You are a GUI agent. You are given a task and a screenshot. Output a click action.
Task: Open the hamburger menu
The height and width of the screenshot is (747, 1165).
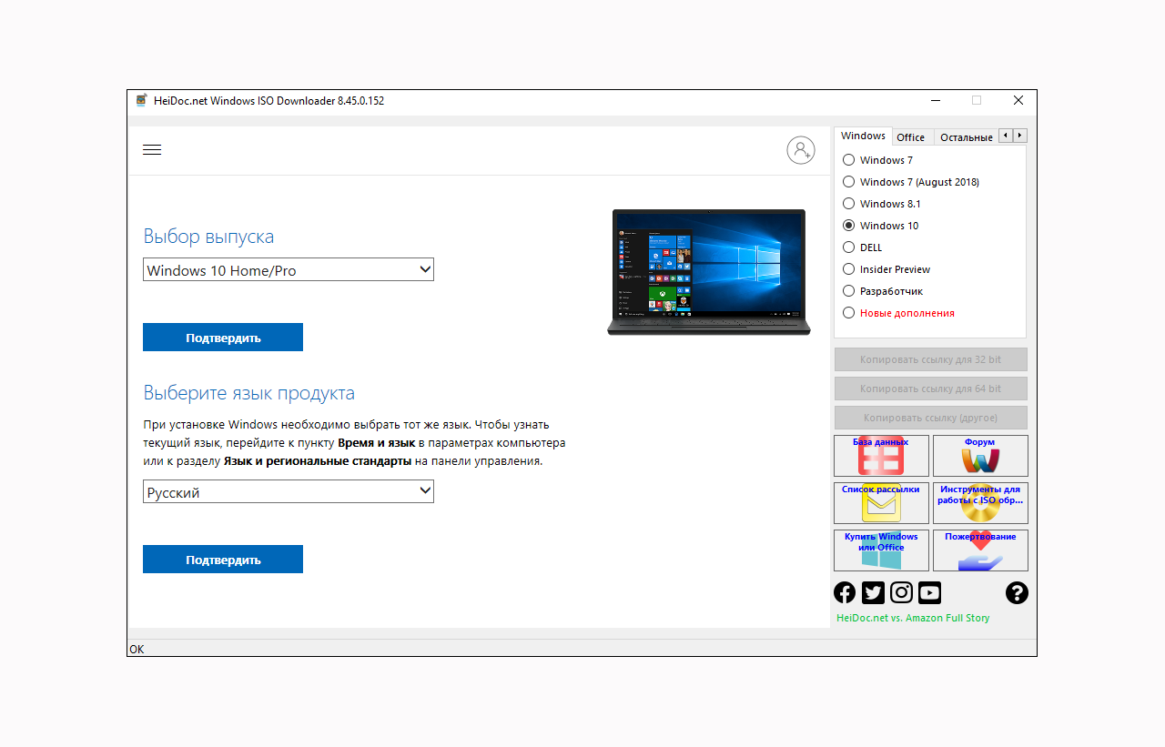pos(152,150)
